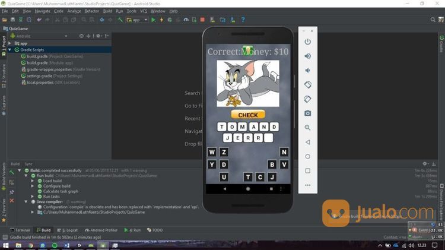Open Windows notification center icon
The width and height of the screenshot is (445, 250).
click(434, 245)
